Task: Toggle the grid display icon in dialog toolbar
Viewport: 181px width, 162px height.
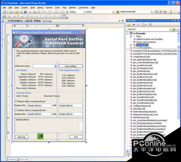Action: (60, 17)
